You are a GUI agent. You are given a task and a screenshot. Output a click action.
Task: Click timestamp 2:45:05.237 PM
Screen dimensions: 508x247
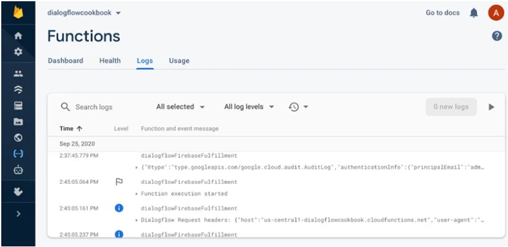(79, 234)
